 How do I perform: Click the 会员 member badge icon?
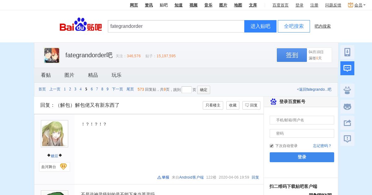351,5
